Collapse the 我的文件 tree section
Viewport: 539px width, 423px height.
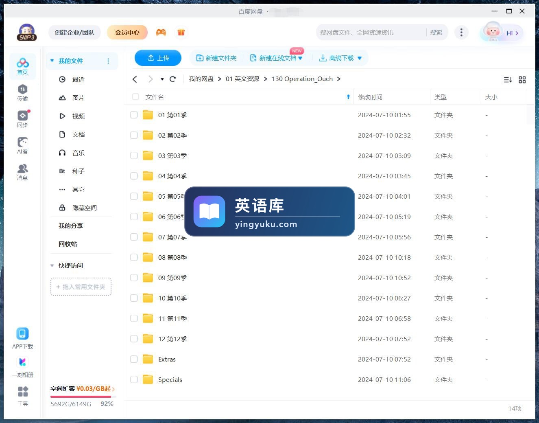click(52, 61)
